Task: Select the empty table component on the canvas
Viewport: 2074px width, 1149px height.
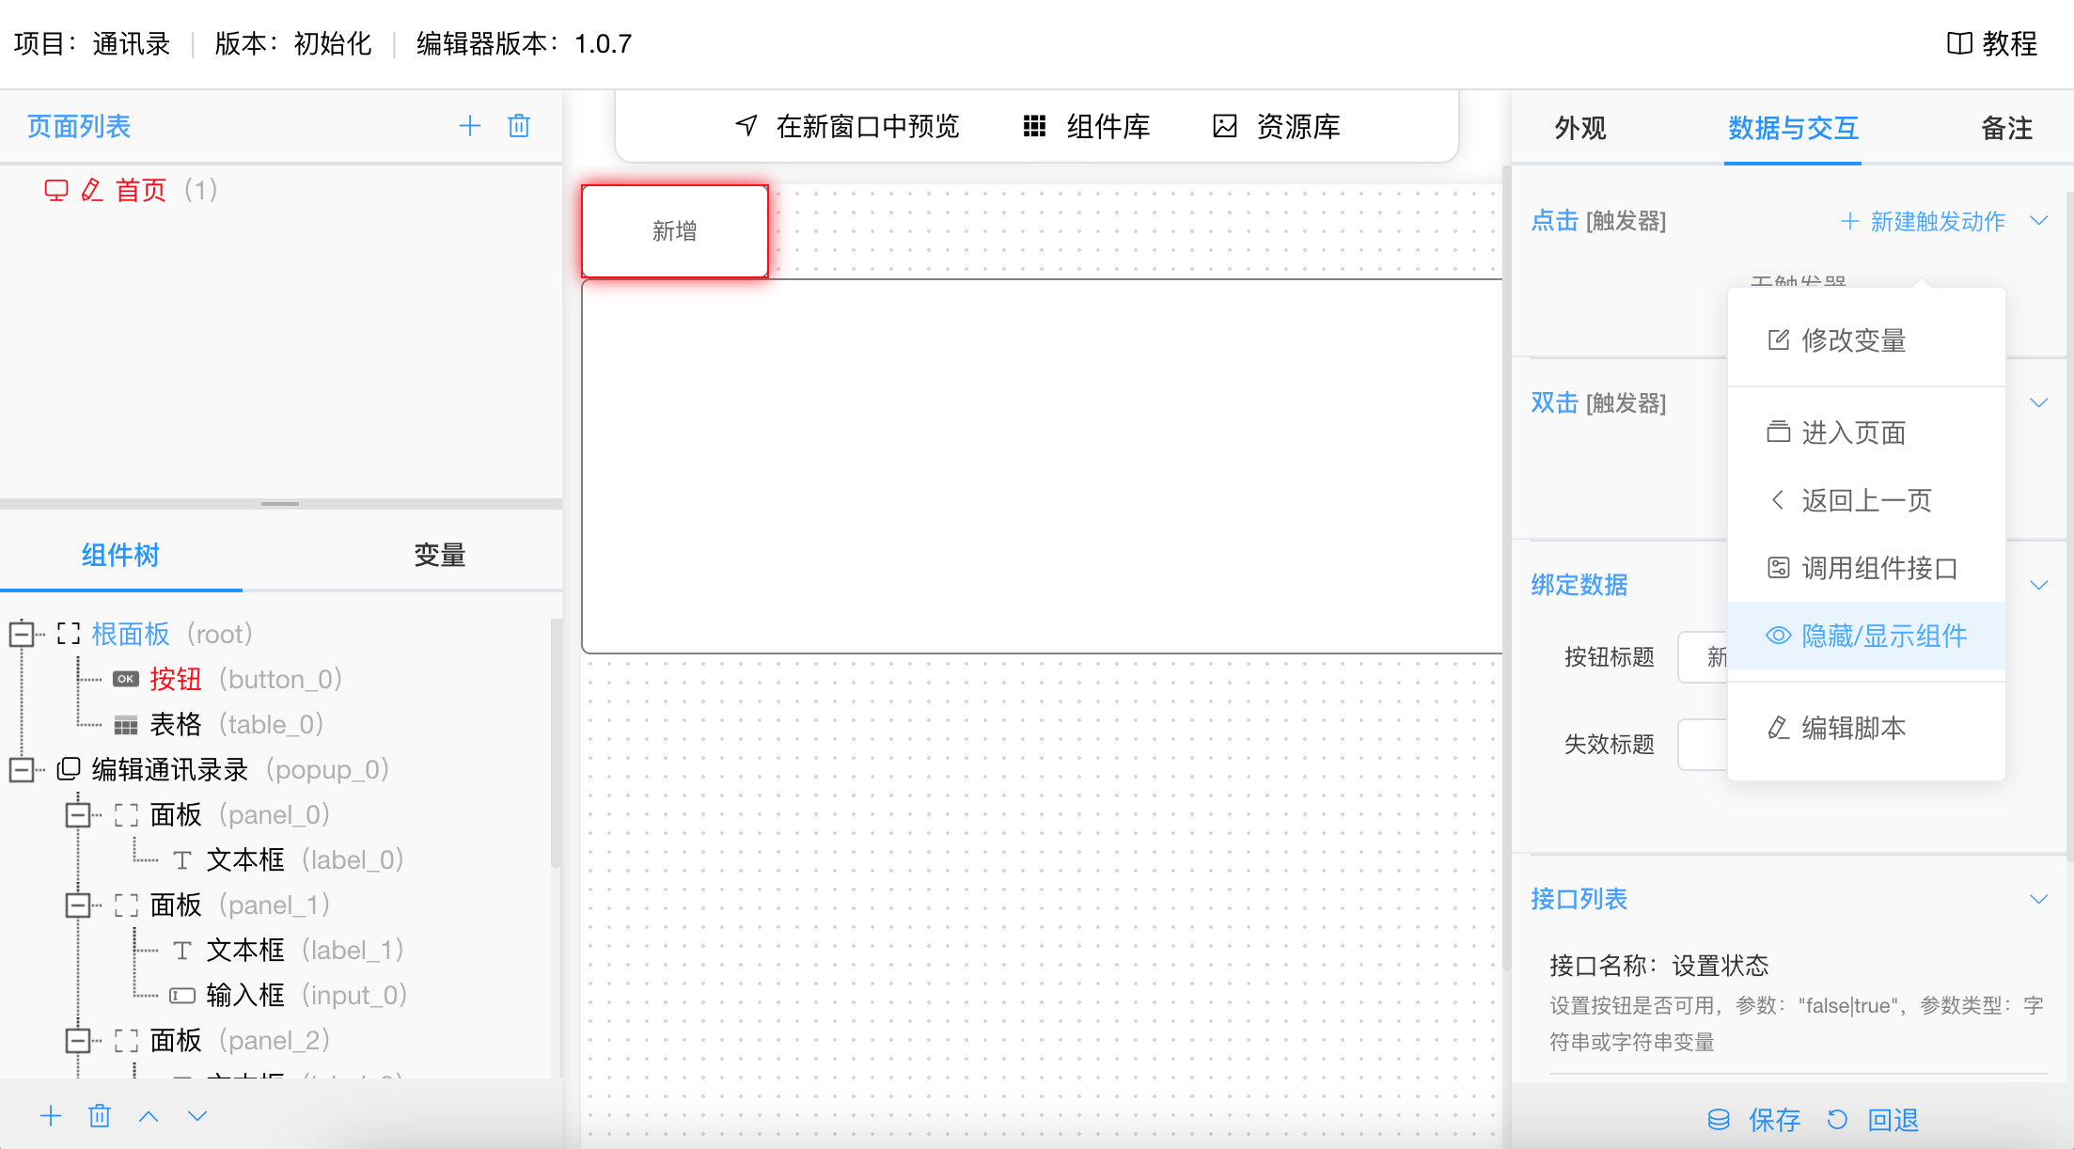Action: (1042, 466)
